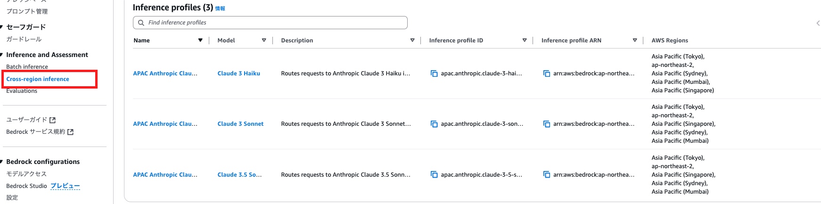Viewport: 821px width, 204px height.
Task: Sort by the Model column arrow
Action: pyautogui.click(x=264, y=41)
